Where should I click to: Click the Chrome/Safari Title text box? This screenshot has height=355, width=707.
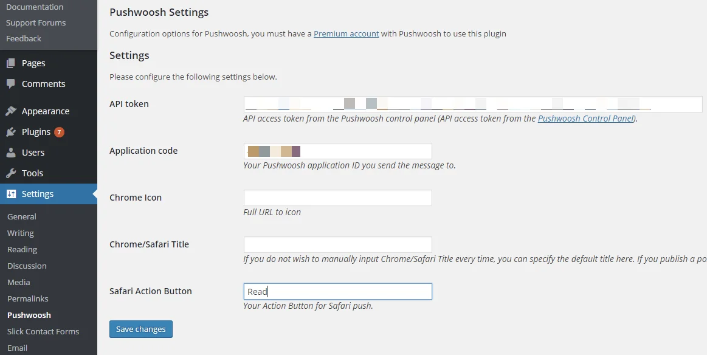tap(337, 244)
